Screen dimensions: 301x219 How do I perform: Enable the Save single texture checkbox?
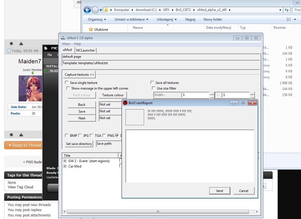[x=67, y=83]
